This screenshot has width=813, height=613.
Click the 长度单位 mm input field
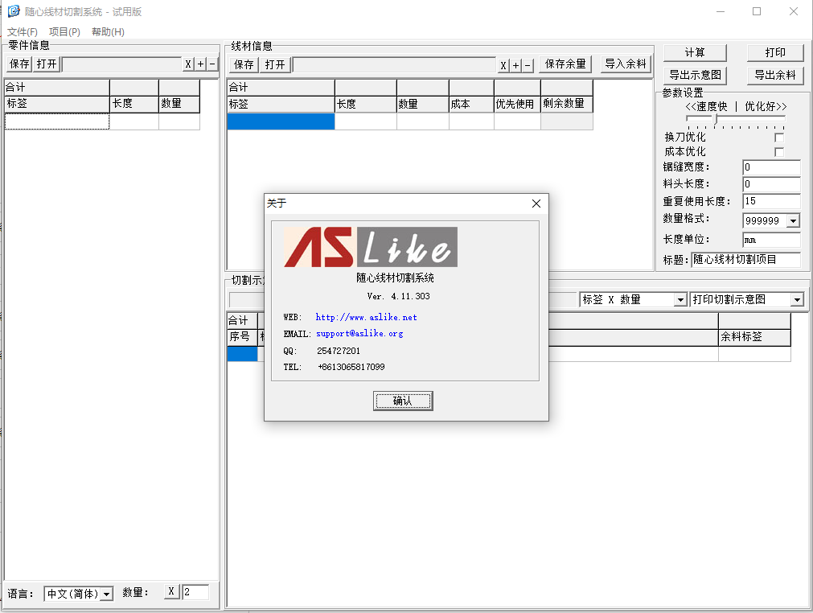(x=771, y=240)
